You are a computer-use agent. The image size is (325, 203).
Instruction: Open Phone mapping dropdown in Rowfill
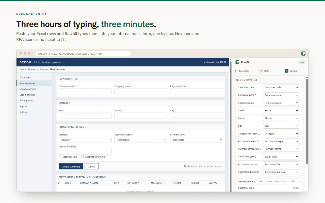(281, 118)
